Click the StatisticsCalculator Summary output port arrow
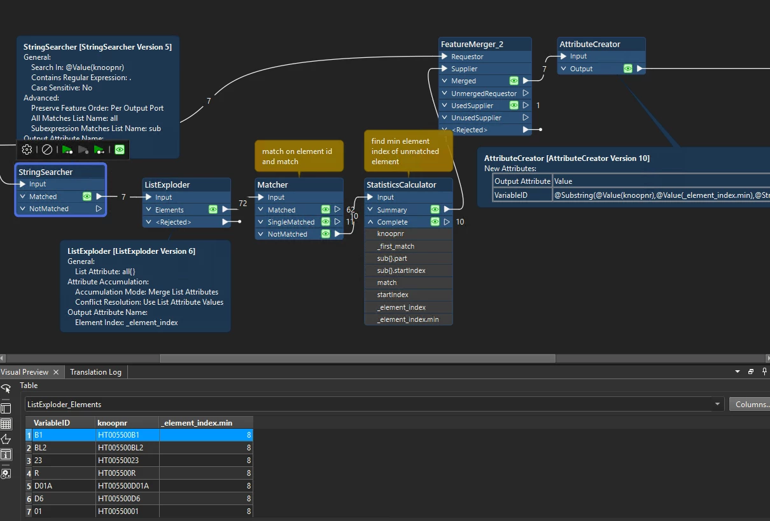The image size is (770, 521). (x=447, y=209)
